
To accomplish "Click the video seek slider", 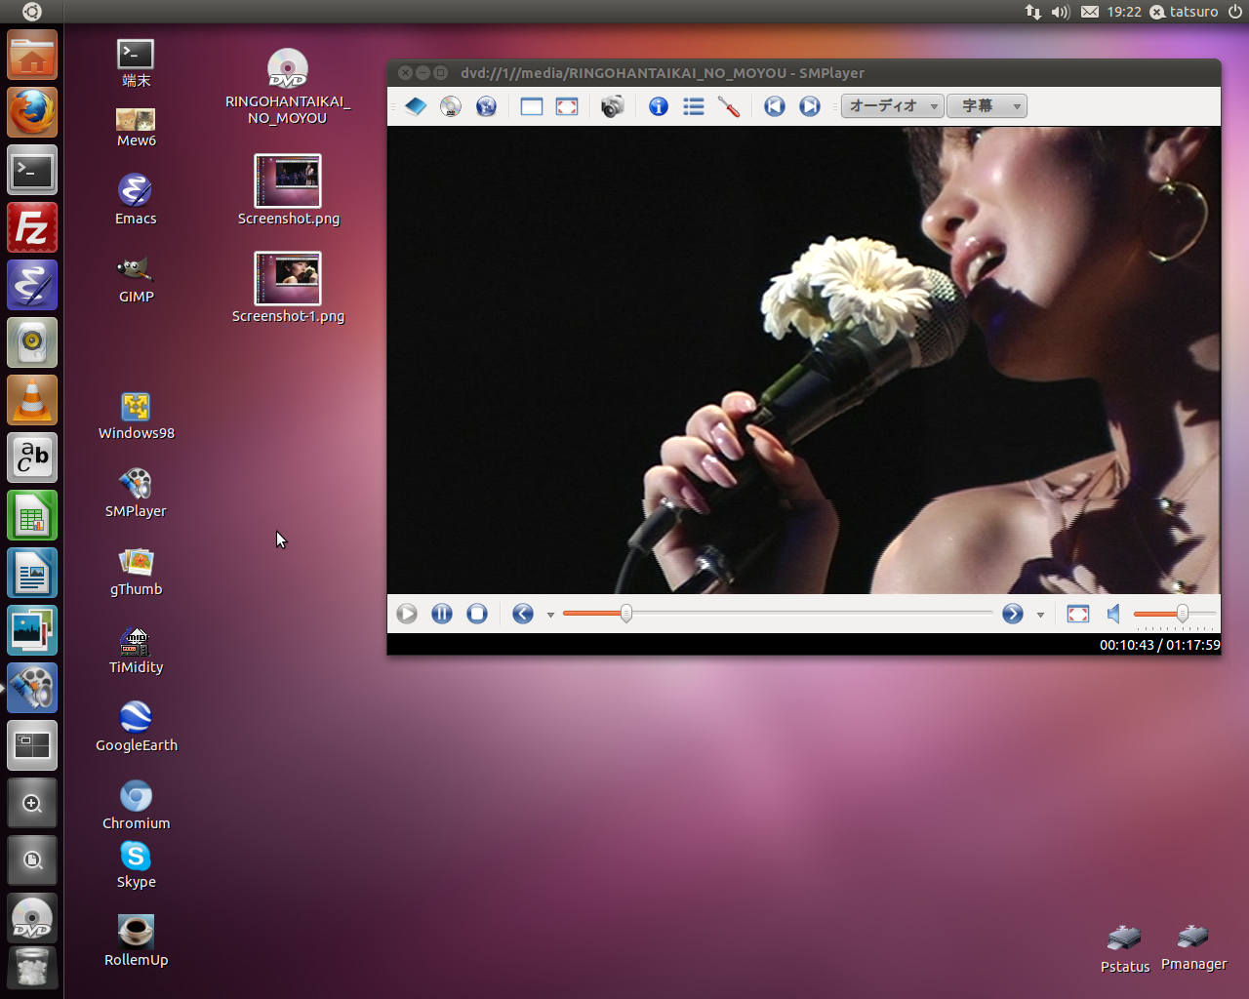I will click(x=778, y=614).
